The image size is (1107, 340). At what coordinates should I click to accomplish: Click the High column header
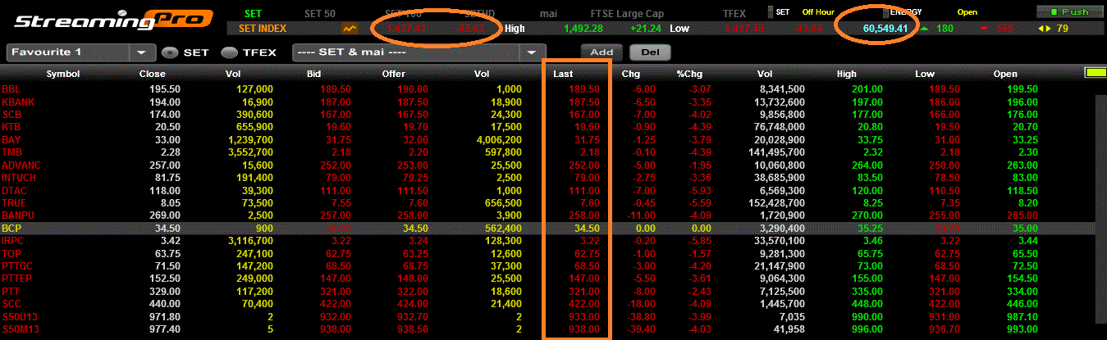pos(848,74)
